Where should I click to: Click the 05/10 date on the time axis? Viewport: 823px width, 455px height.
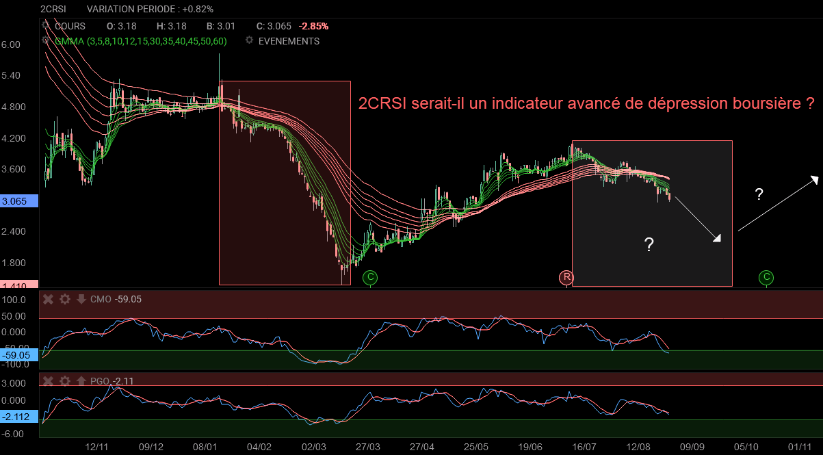(746, 446)
